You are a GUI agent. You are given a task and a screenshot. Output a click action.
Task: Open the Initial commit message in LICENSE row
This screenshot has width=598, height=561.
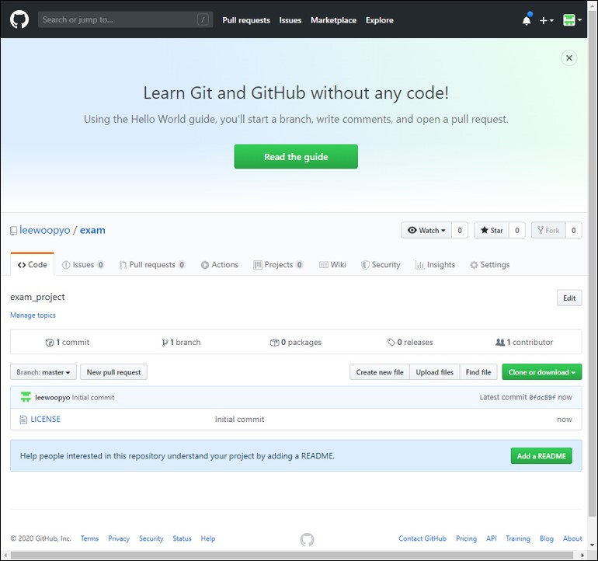tap(239, 419)
